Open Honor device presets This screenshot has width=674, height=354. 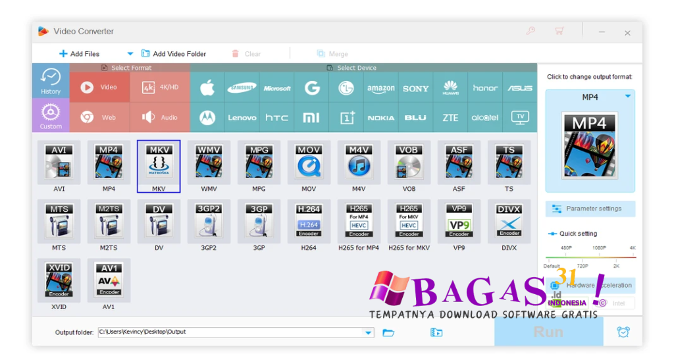pos(485,88)
